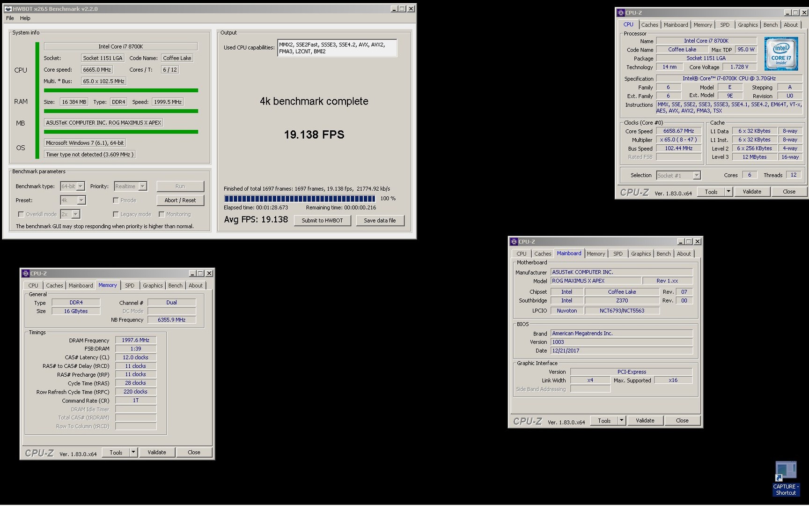Toggle the Monitoring checkbox
This screenshot has width=809, height=506.
point(162,215)
